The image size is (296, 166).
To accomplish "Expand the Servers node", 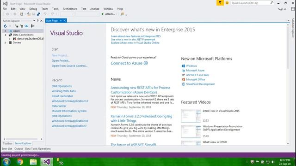I will [5, 42].
